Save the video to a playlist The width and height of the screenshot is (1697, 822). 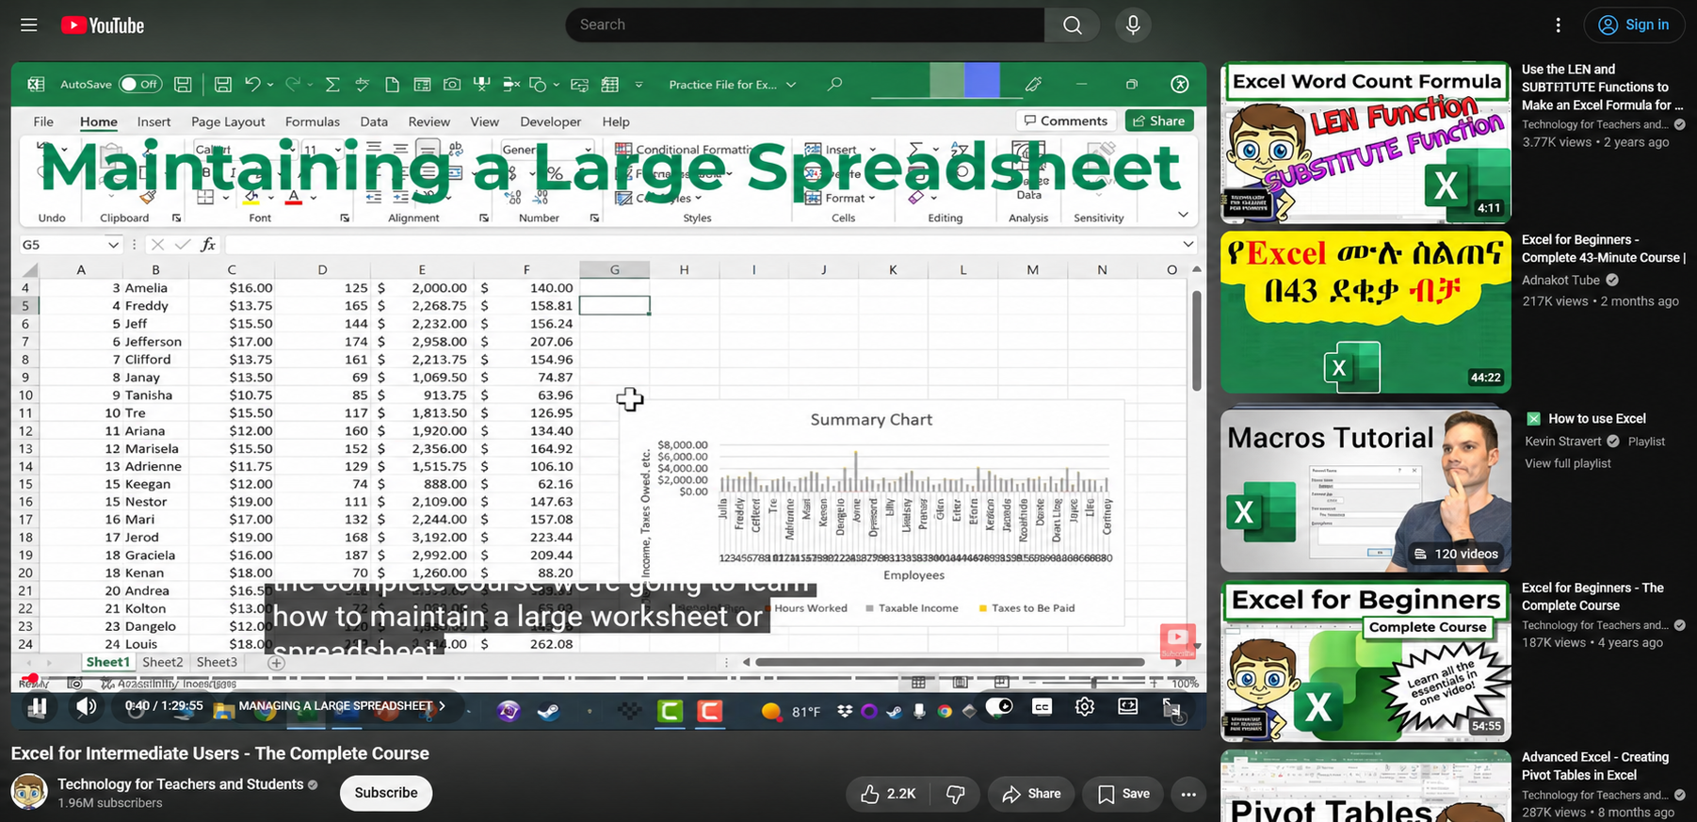point(1123,794)
